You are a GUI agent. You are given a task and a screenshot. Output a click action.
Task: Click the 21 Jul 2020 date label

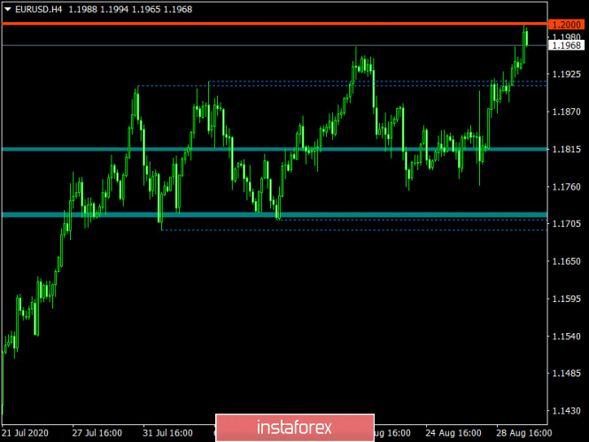[27, 434]
